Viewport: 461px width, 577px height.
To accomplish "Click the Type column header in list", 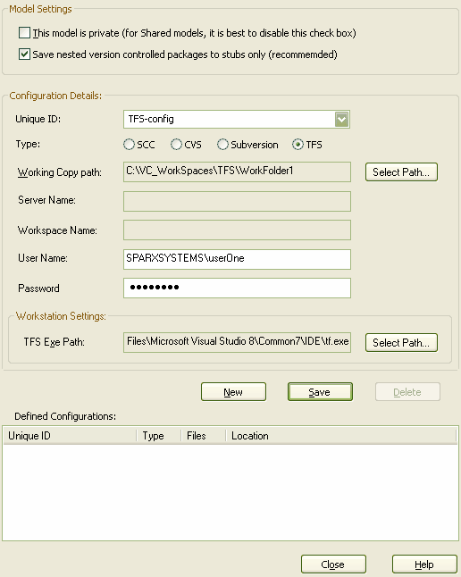I will [159, 436].
